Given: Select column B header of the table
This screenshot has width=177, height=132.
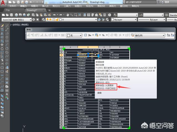Looking at the screenshot, I should pos(88,47).
